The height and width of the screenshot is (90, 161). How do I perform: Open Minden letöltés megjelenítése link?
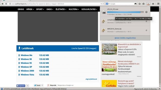(125, 38)
